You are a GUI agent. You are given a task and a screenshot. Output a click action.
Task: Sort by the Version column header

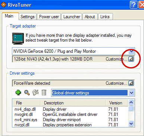[x=117, y=103]
